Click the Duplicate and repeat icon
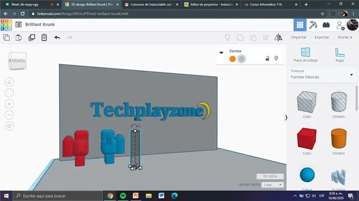Screen dimensions: 359x201 [x=31, y=38]
